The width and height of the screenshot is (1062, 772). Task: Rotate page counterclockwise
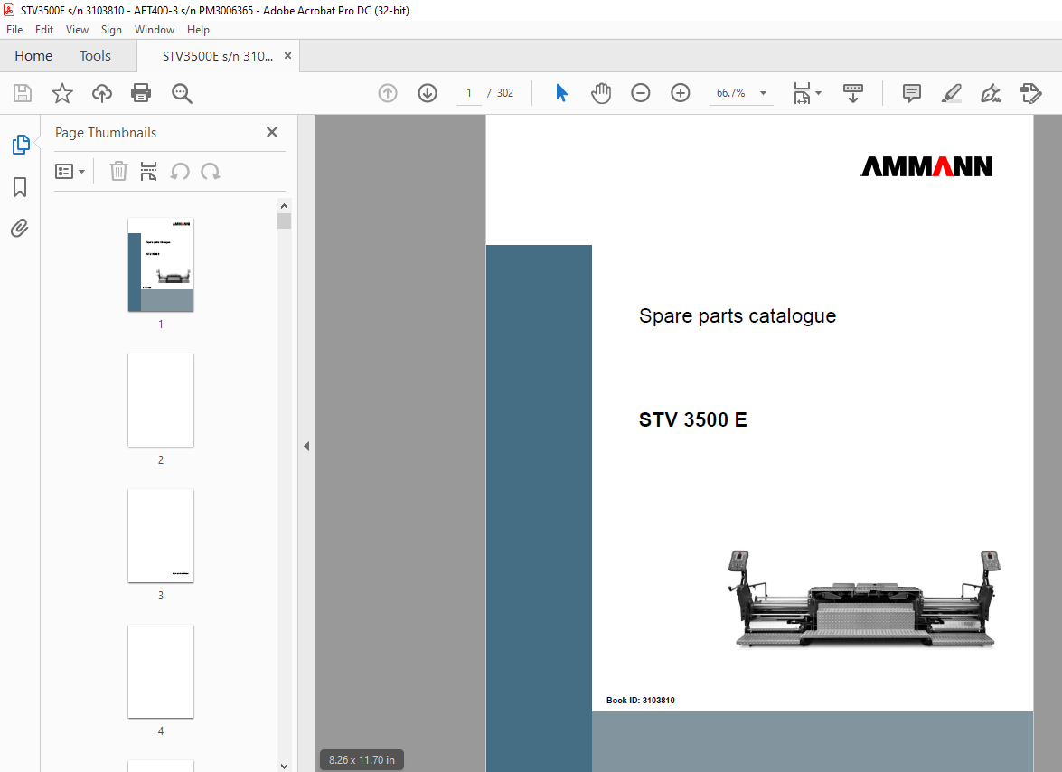[180, 172]
